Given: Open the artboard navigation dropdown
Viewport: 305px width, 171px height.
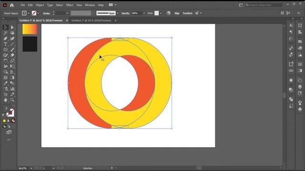Looking at the screenshot, I should click(54, 168).
